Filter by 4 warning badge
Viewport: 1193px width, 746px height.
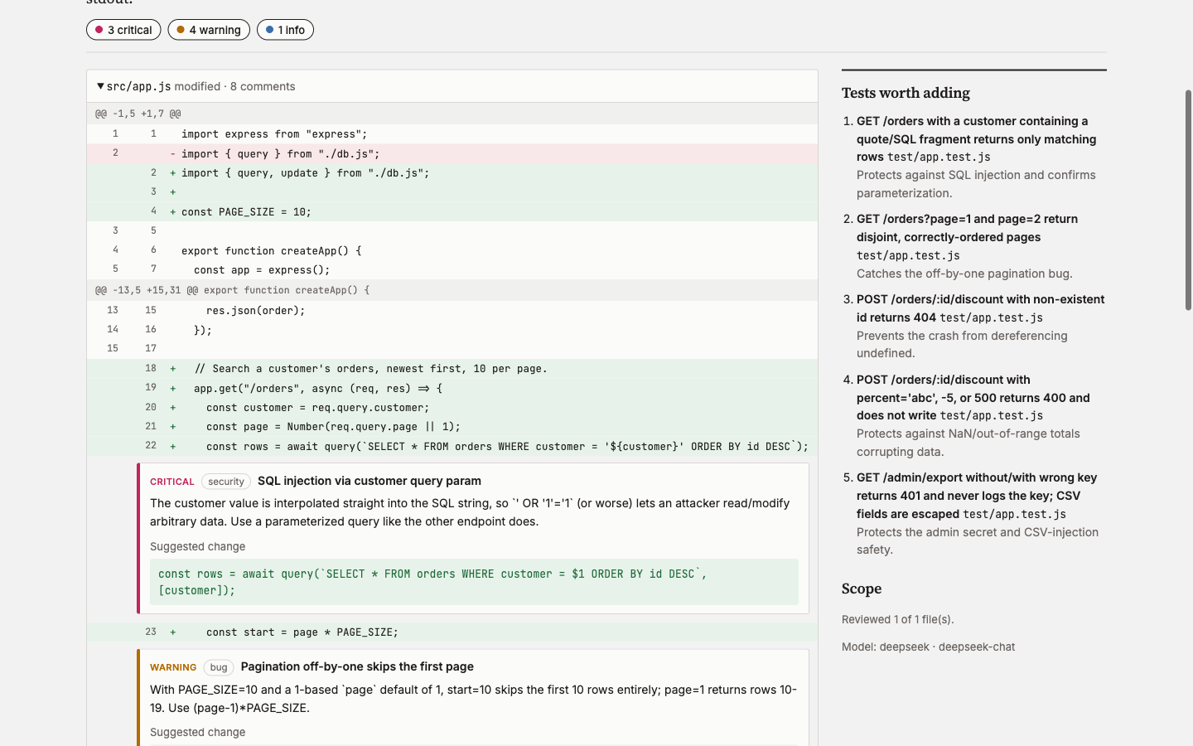coord(209,30)
